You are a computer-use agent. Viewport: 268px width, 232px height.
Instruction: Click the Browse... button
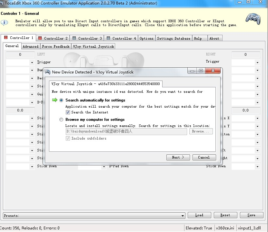pos(201,131)
